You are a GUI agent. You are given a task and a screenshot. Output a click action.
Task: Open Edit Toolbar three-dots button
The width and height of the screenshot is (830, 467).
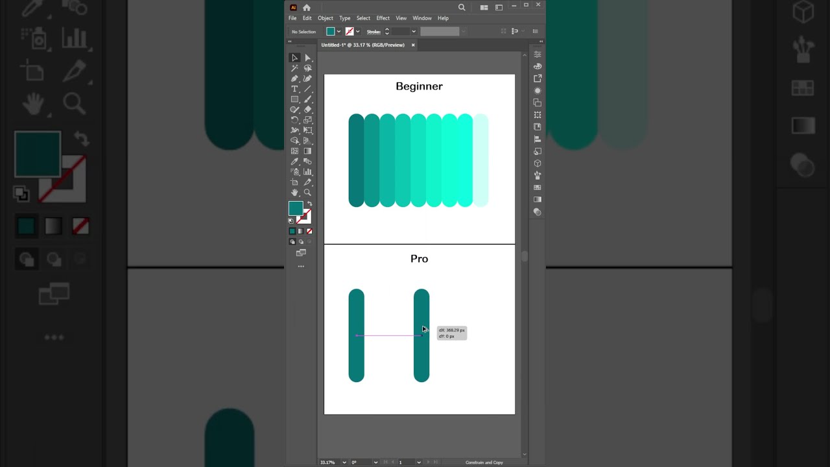301,266
